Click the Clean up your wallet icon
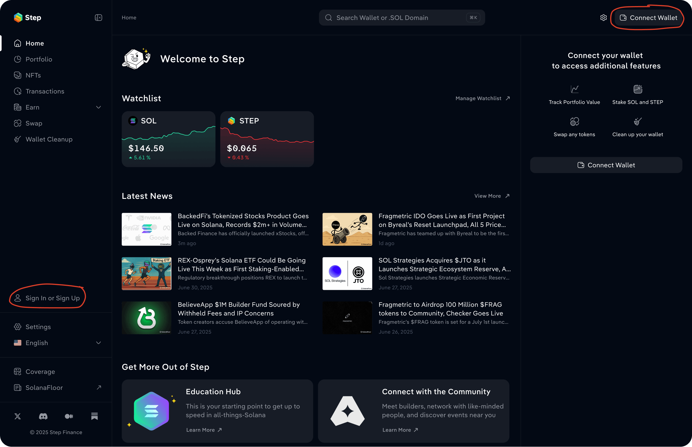 tap(638, 121)
